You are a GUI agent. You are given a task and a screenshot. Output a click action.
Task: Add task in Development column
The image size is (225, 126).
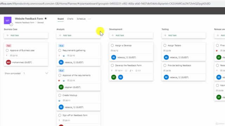tap(131, 35)
